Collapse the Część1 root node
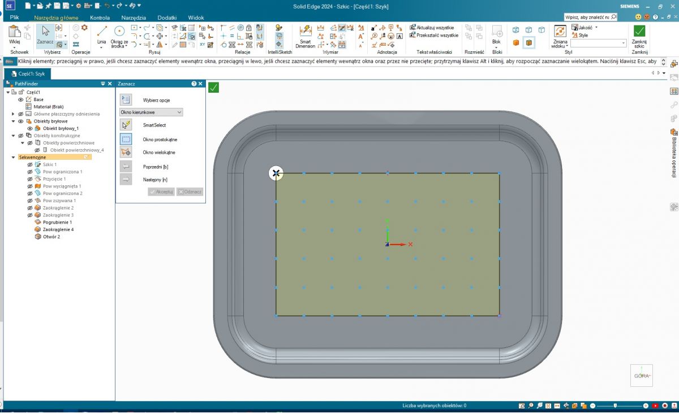The height and width of the screenshot is (414, 679). 8,92
